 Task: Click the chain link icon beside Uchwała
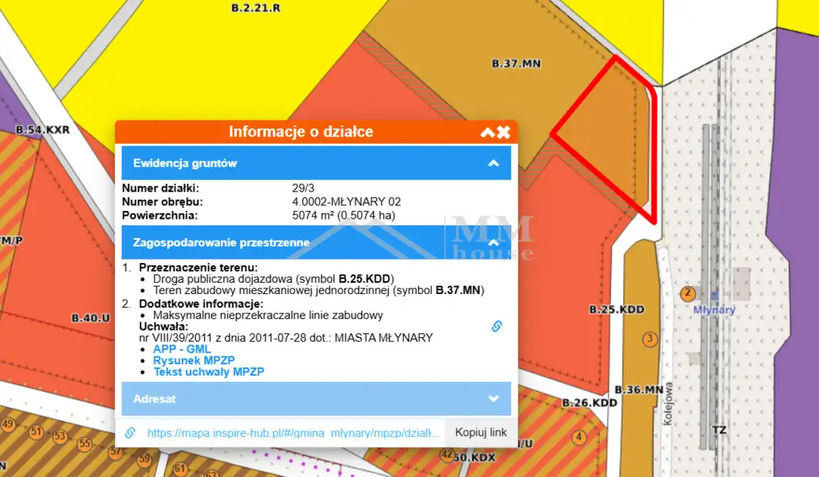497,326
